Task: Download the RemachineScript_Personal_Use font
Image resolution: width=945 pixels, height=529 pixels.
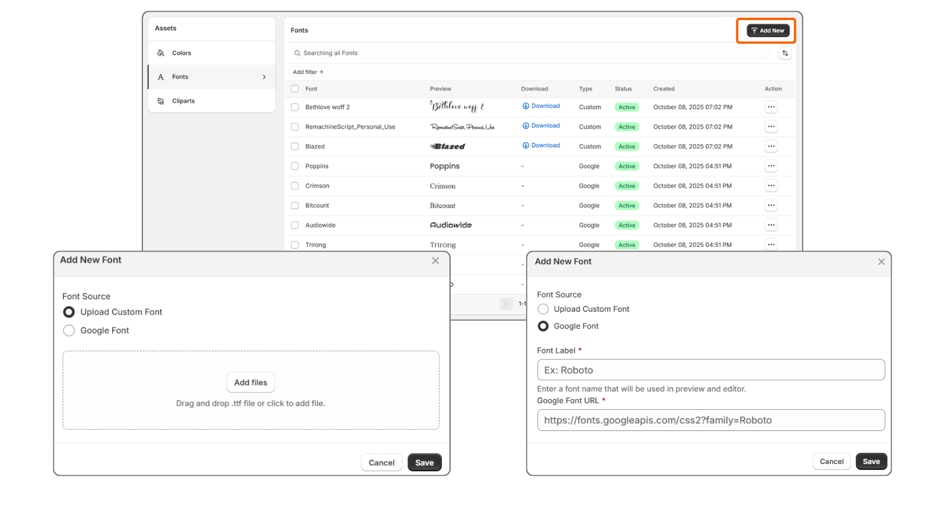Action: click(x=541, y=126)
